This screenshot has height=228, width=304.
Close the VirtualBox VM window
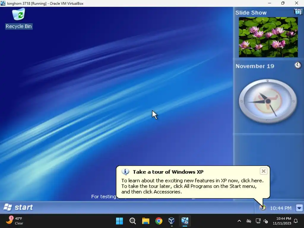pyautogui.click(x=297, y=3)
